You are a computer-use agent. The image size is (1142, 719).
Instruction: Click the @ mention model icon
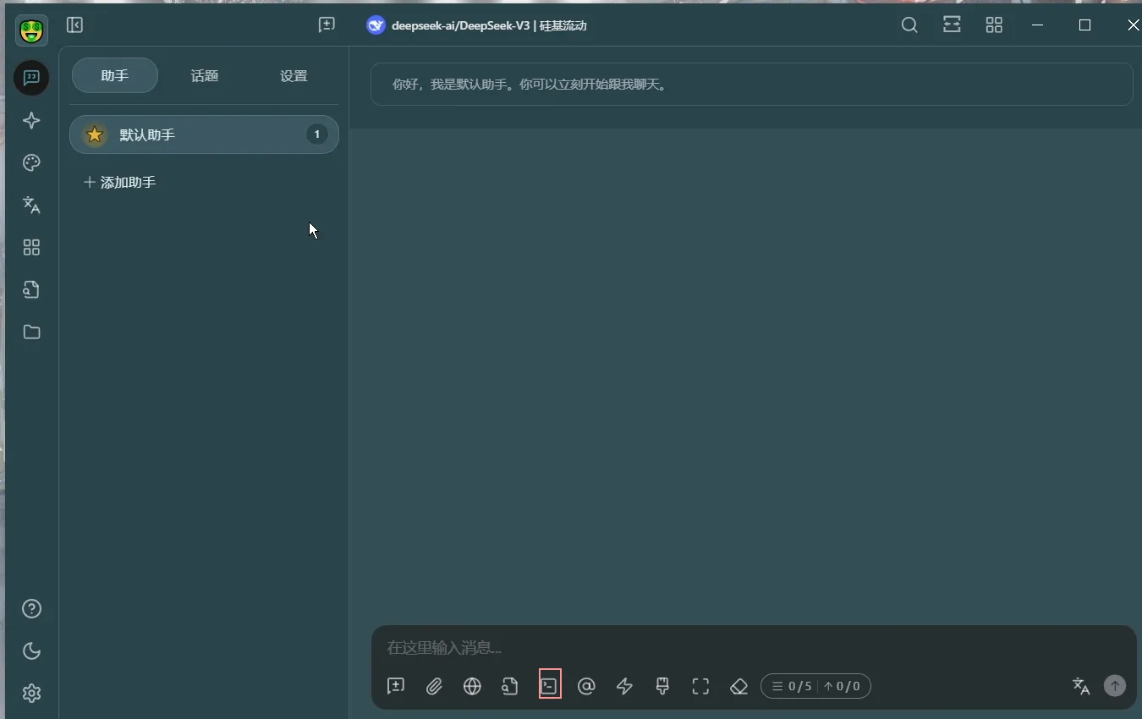586,686
